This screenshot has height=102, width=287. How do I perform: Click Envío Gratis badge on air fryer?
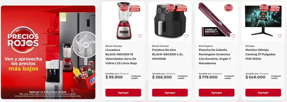tap(181, 8)
